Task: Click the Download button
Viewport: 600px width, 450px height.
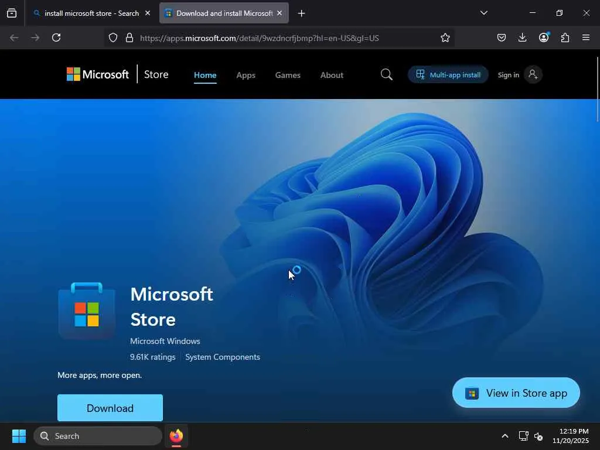Action: [110, 408]
